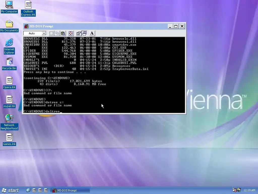Close the MS-DOS Prompt window

pos(182,26)
